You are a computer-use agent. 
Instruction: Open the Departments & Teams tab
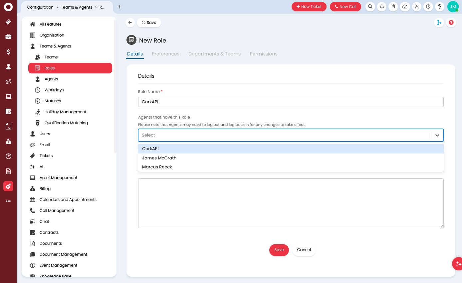(214, 54)
